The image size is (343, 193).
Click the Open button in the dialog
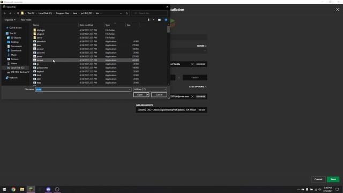(140, 95)
